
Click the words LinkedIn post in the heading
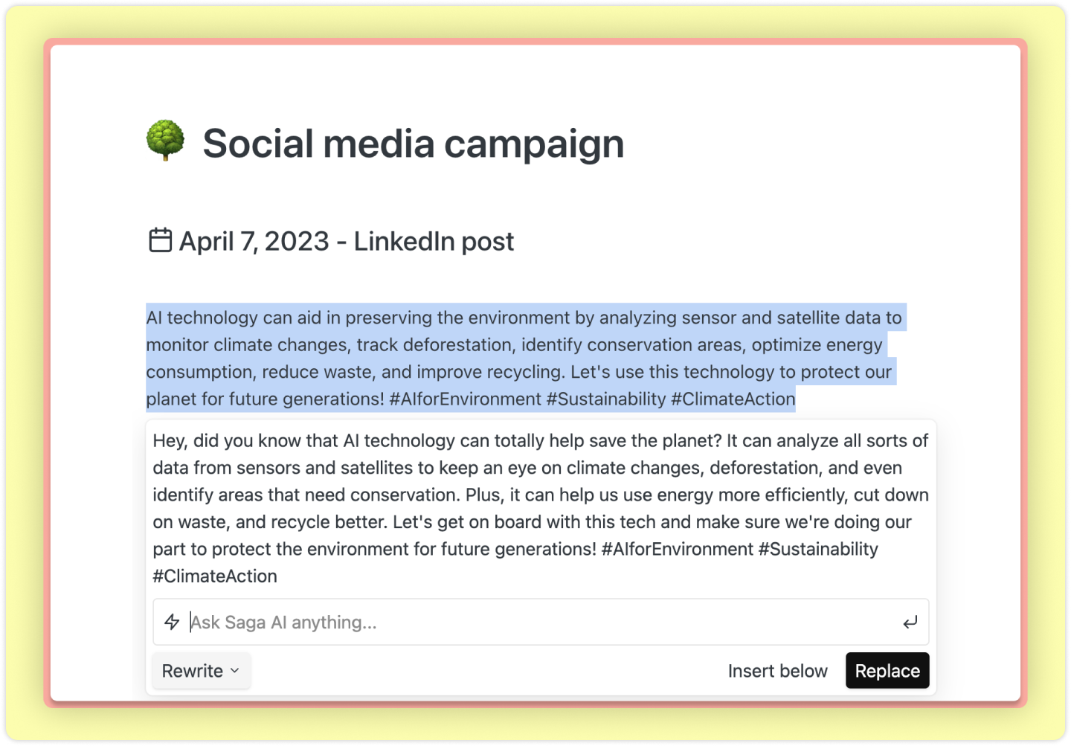tap(434, 241)
